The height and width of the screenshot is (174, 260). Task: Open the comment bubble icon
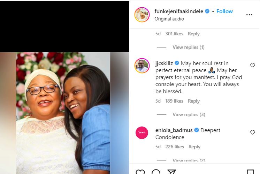(156, 172)
